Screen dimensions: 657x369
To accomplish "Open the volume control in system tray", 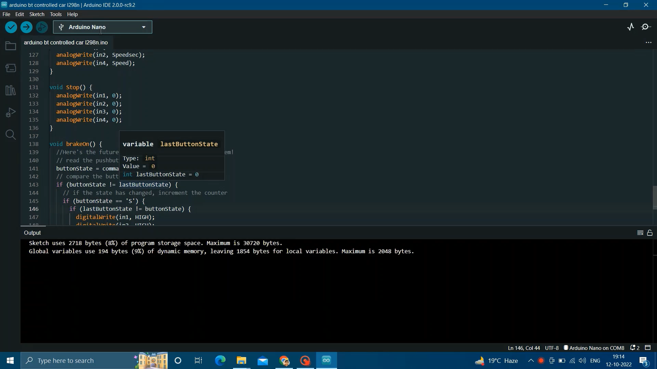I will click(582, 360).
